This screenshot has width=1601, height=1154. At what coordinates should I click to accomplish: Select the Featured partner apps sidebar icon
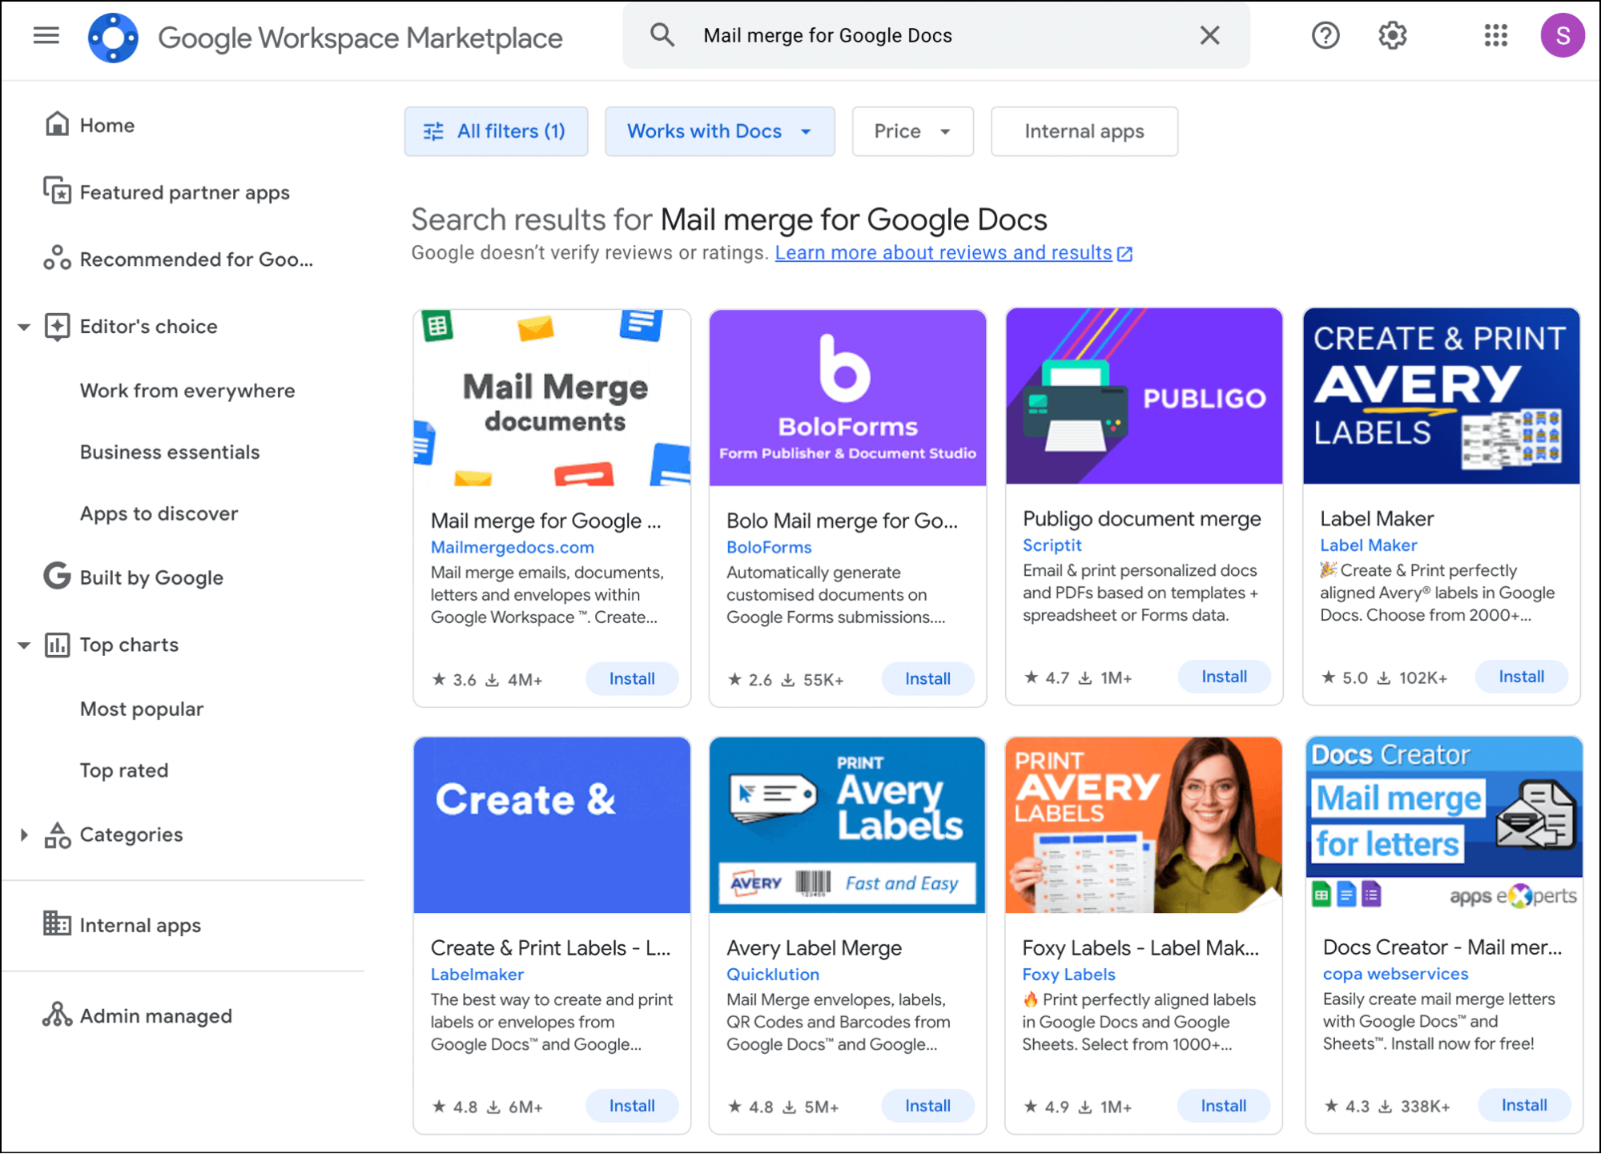pos(56,191)
